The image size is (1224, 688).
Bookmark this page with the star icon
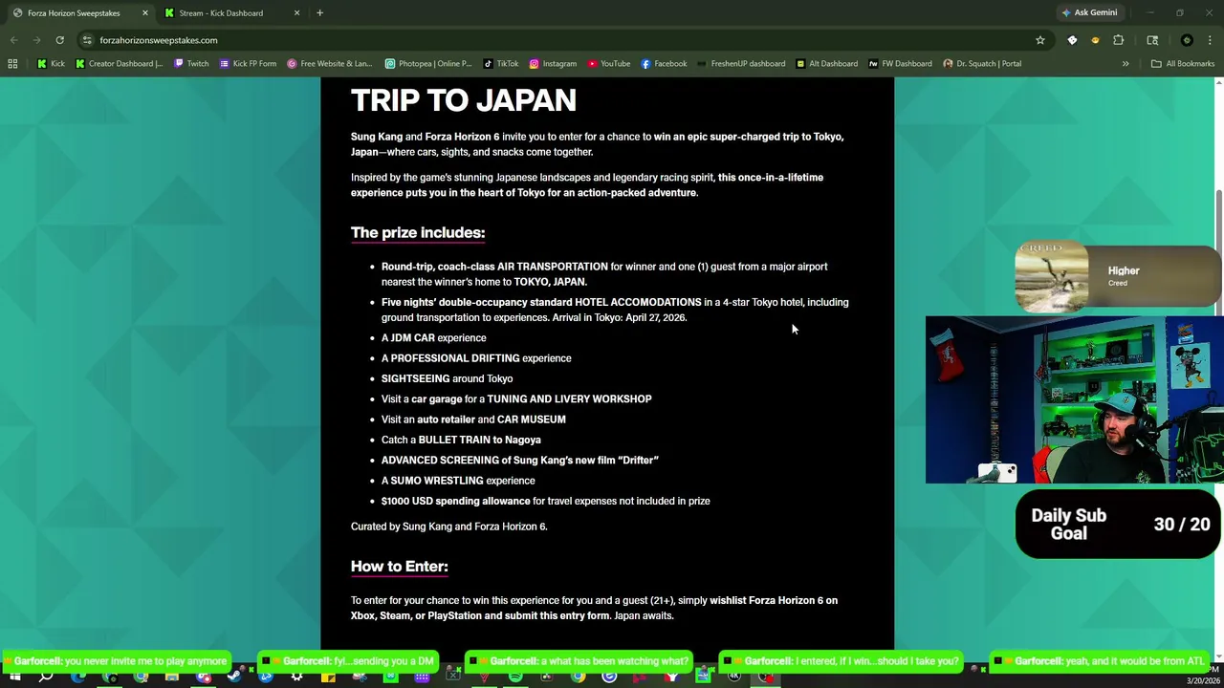[x=1040, y=40]
